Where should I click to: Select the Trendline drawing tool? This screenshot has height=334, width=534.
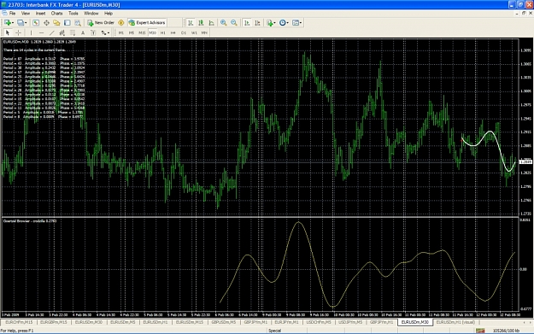[52, 32]
